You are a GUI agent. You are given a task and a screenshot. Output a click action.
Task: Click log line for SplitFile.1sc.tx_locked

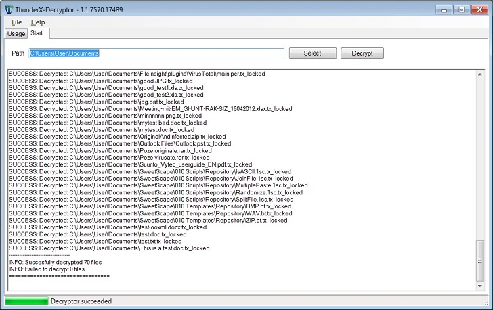coord(151,199)
